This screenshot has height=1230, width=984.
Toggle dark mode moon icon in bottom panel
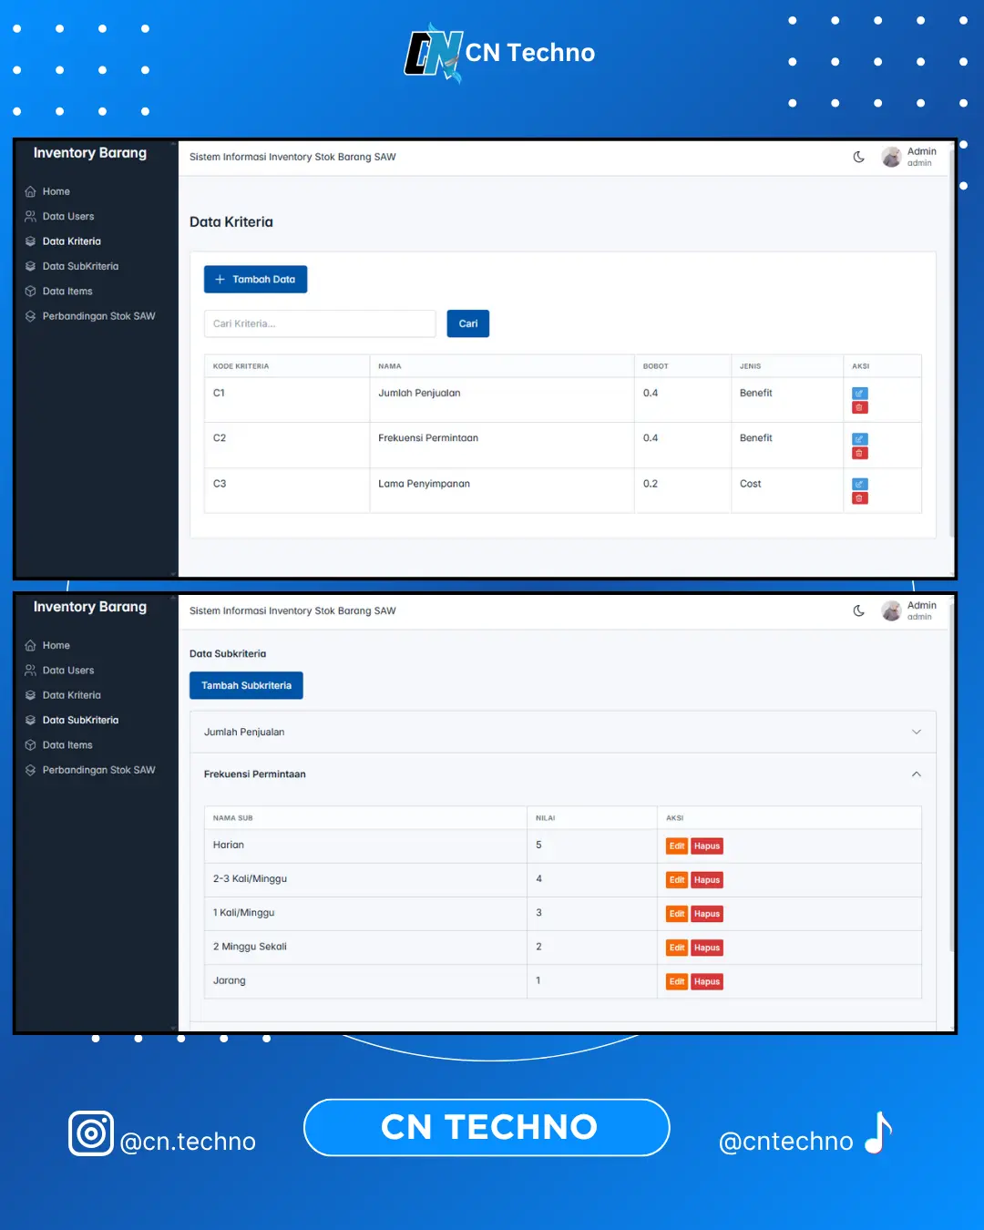858,610
